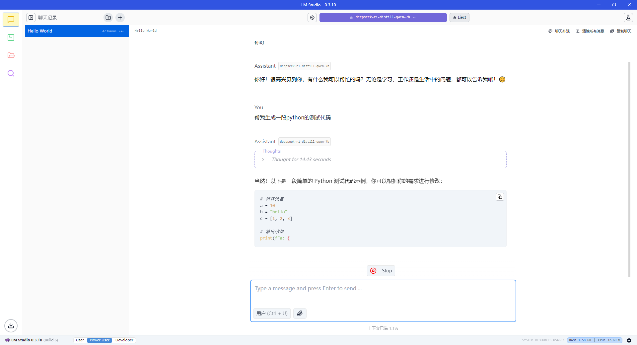Open the 聊天外观 appearance menu
This screenshot has height=345, width=637.
point(559,31)
